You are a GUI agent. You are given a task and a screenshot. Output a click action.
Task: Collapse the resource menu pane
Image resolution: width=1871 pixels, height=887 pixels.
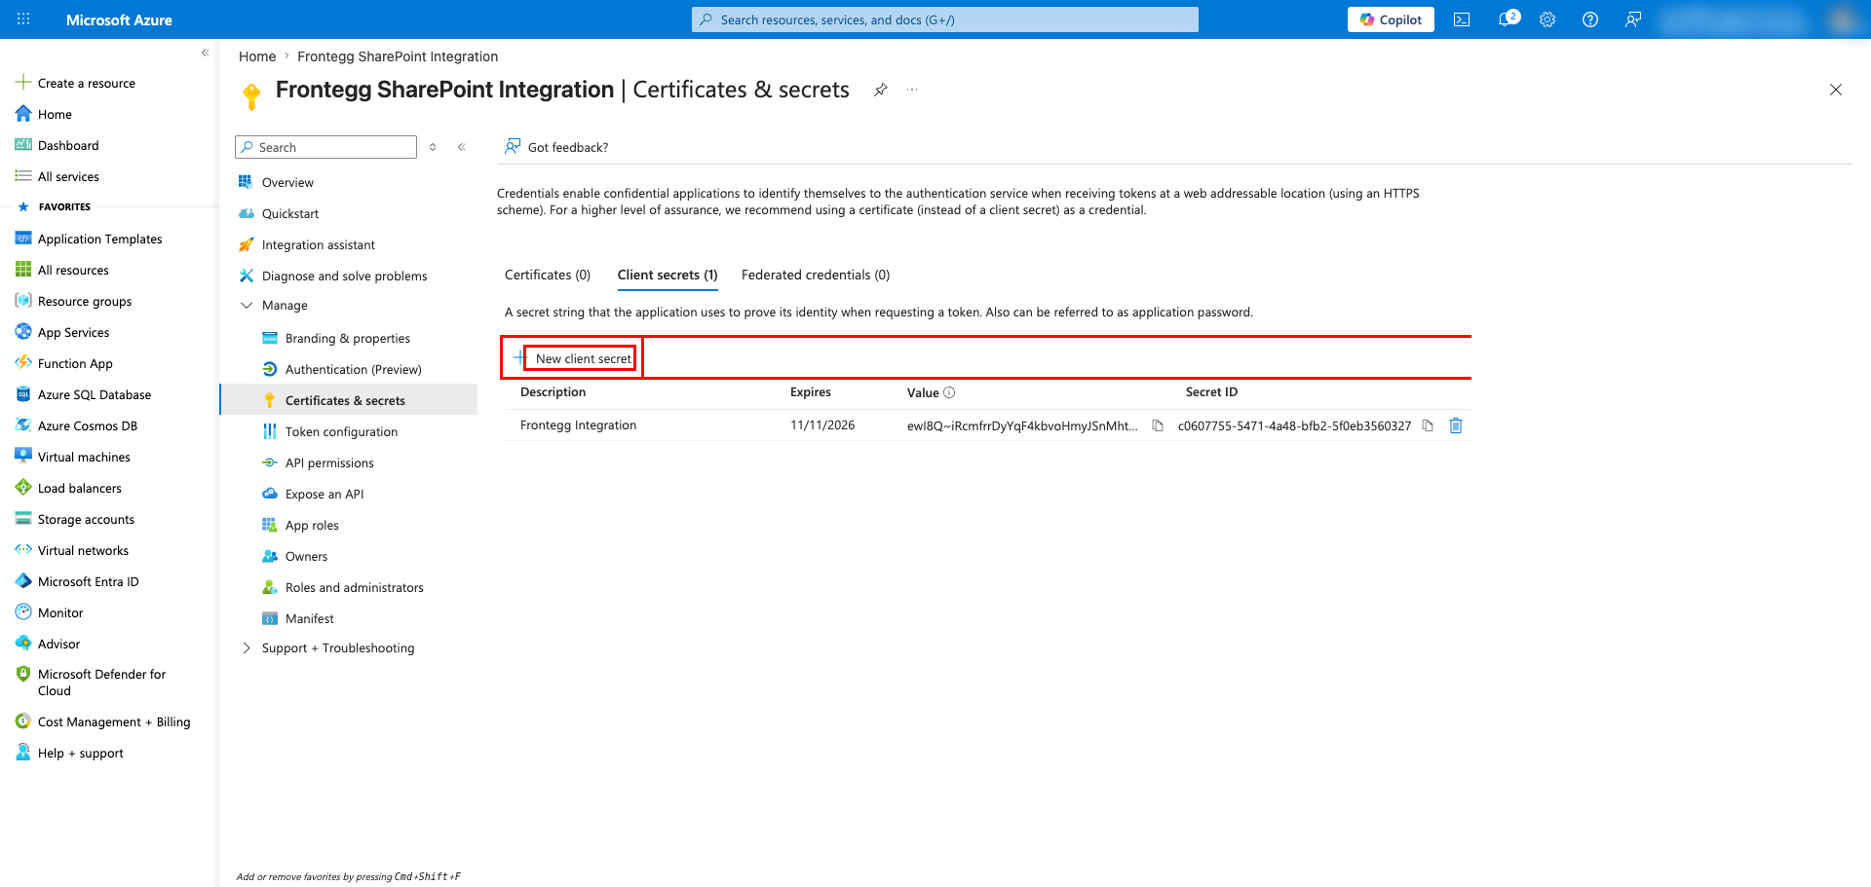(462, 147)
